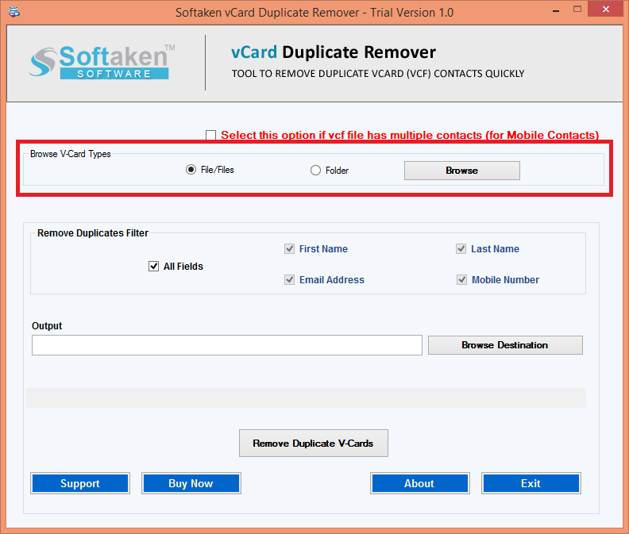Click the red multiple contacts option label
Viewport: 629px width, 534px height.
410,135
